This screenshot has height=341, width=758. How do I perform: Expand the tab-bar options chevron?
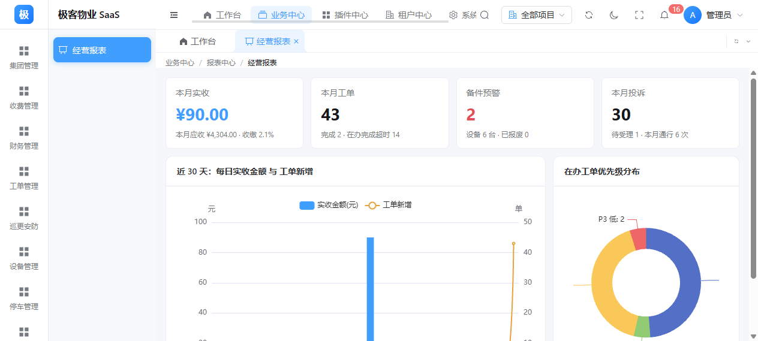(x=748, y=41)
